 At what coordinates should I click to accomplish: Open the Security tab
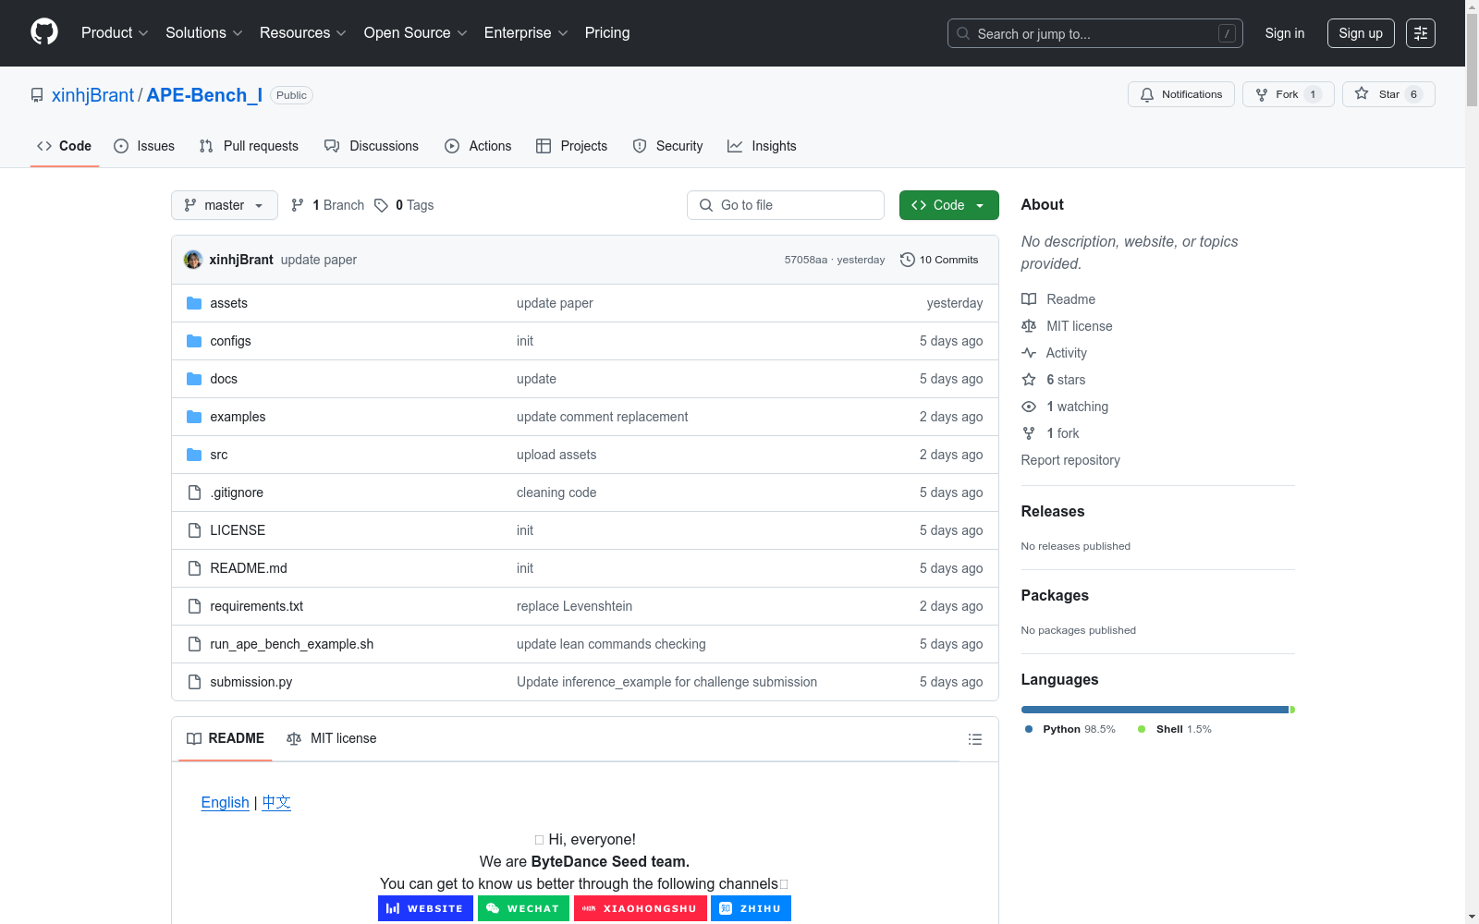pyautogui.click(x=667, y=146)
